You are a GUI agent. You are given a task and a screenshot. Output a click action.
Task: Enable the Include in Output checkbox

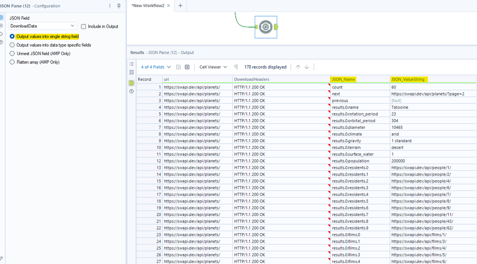84,27
